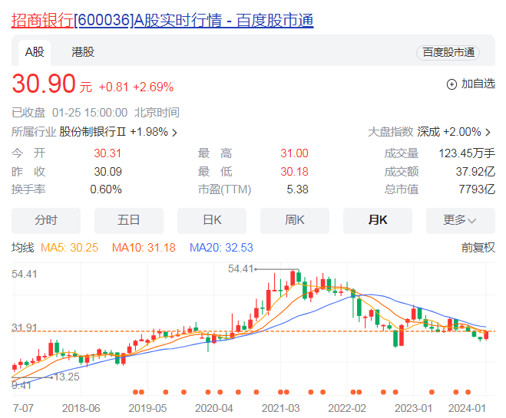Screen dimensions: 506x418
Task: Click the 加自选 label
Action: pos(478,84)
